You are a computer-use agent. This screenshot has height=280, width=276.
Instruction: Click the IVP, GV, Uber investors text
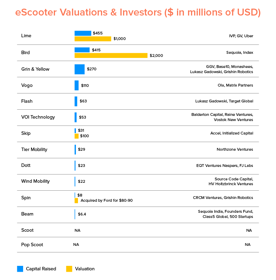241,36
